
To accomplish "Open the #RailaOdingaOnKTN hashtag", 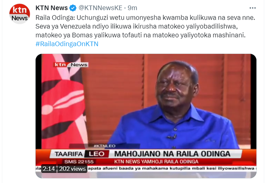I will [x=67, y=44].
